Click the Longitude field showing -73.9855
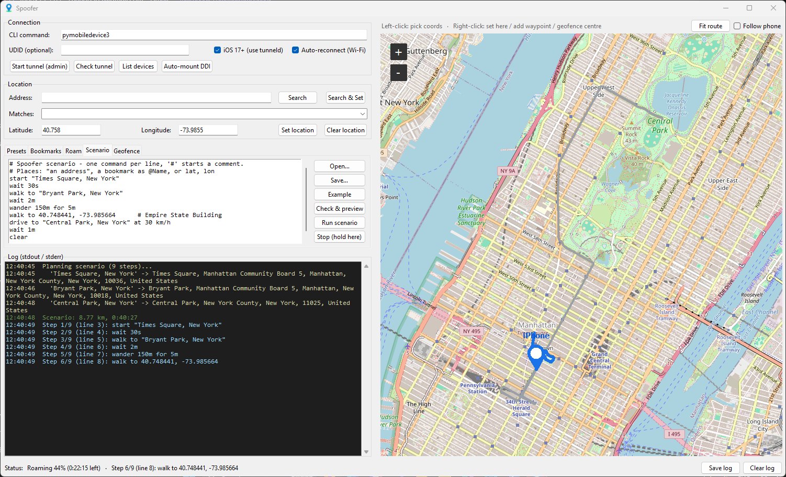 (208, 130)
